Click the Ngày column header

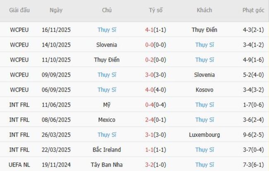tap(56, 10)
